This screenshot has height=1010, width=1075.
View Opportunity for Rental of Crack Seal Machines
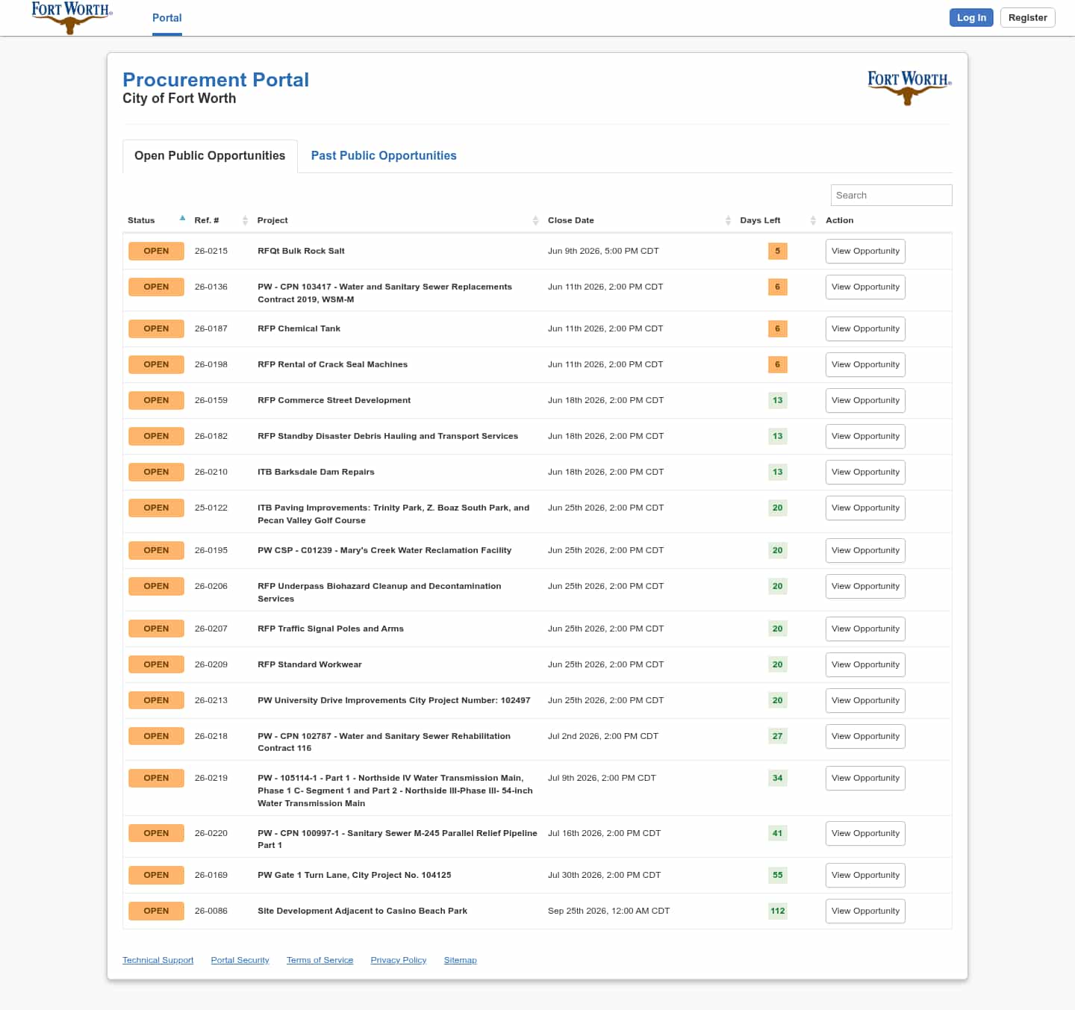click(x=865, y=364)
